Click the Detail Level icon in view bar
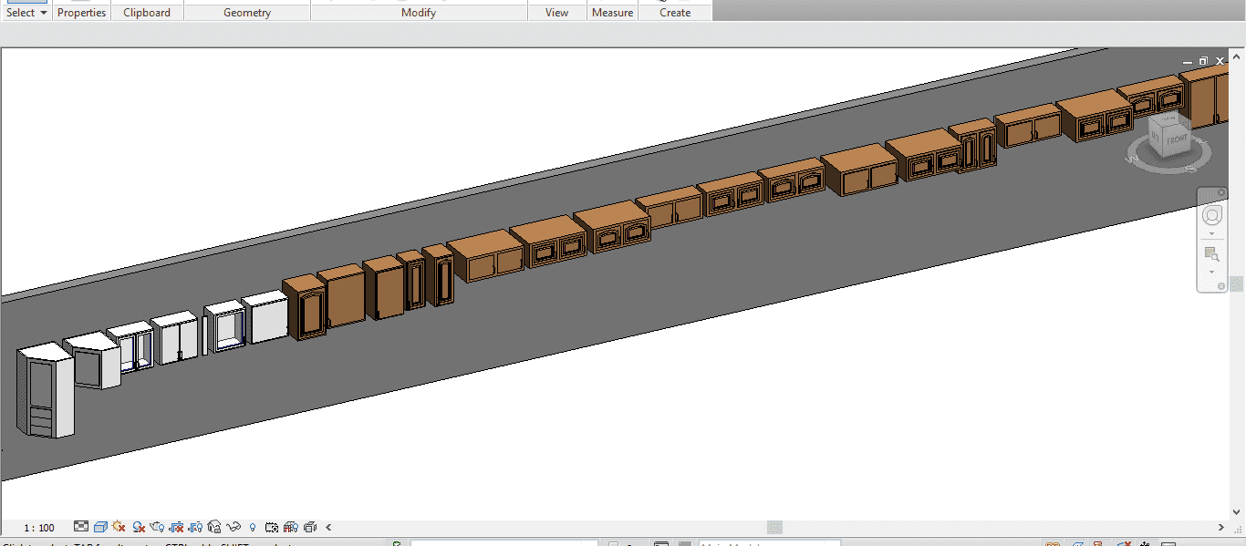The height and width of the screenshot is (546, 1246). click(x=81, y=527)
